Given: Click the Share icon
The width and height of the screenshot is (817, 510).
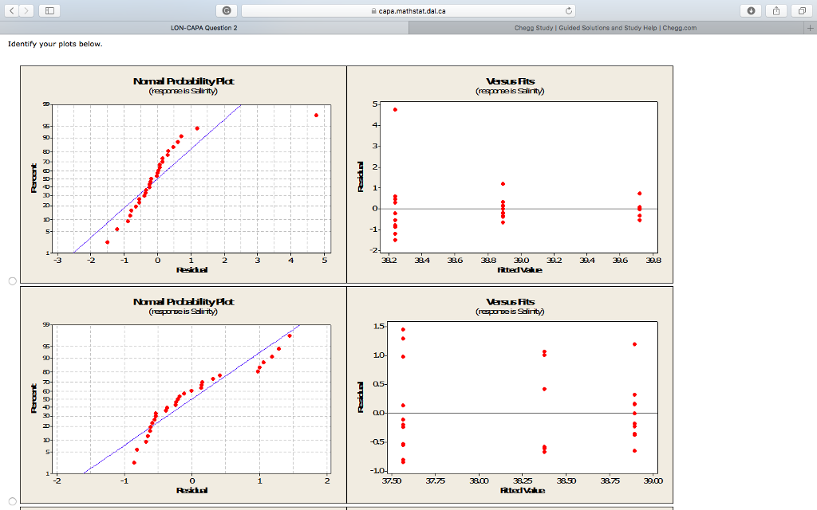Looking at the screenshot, I should (x=775, y=10).
